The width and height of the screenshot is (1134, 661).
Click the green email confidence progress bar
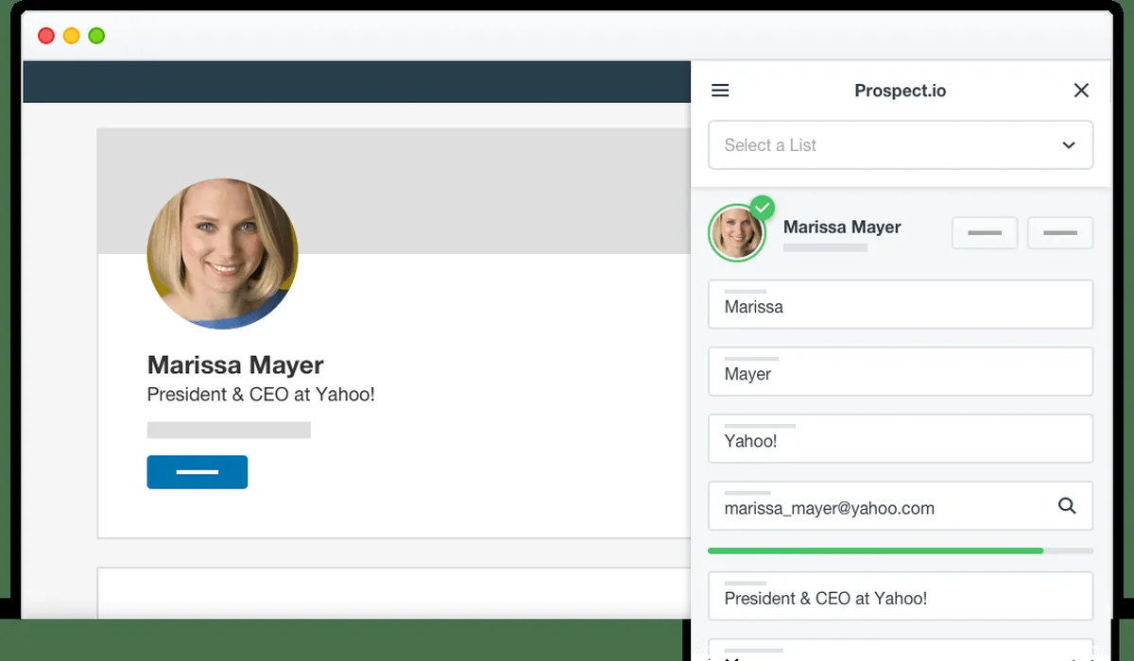pyautogui.click(x=901, y=551)
